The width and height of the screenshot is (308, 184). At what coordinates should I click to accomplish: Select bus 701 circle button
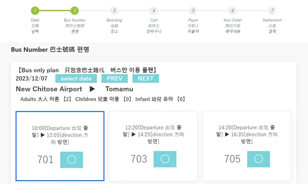point(72,159)
